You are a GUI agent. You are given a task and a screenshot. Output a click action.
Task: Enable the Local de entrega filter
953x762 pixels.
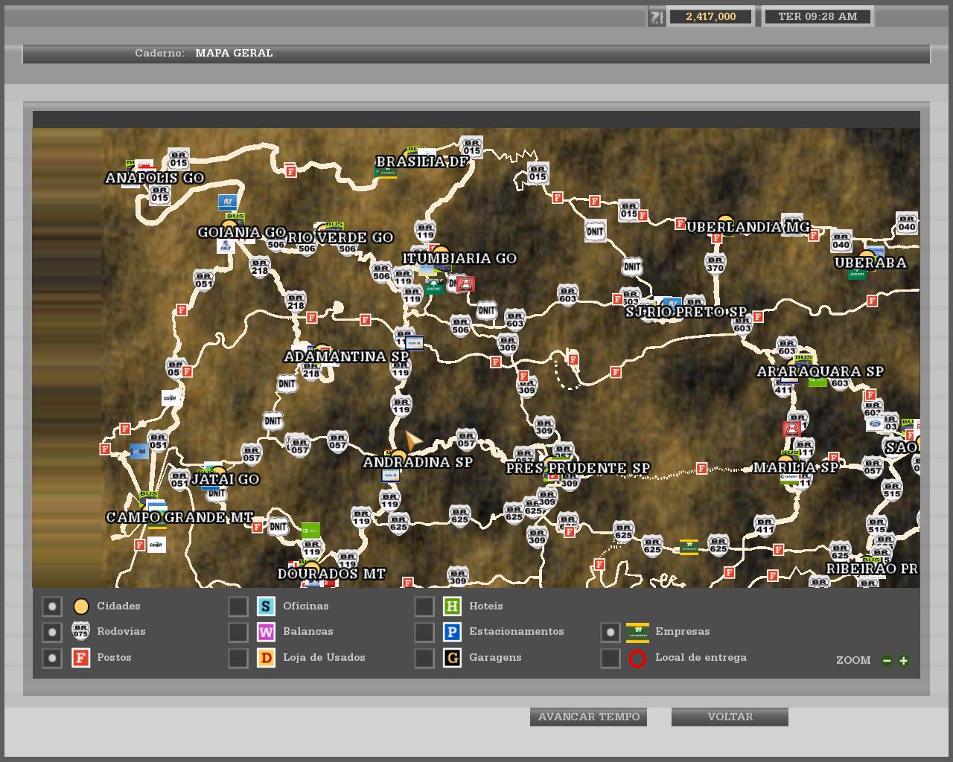point(610,658)
